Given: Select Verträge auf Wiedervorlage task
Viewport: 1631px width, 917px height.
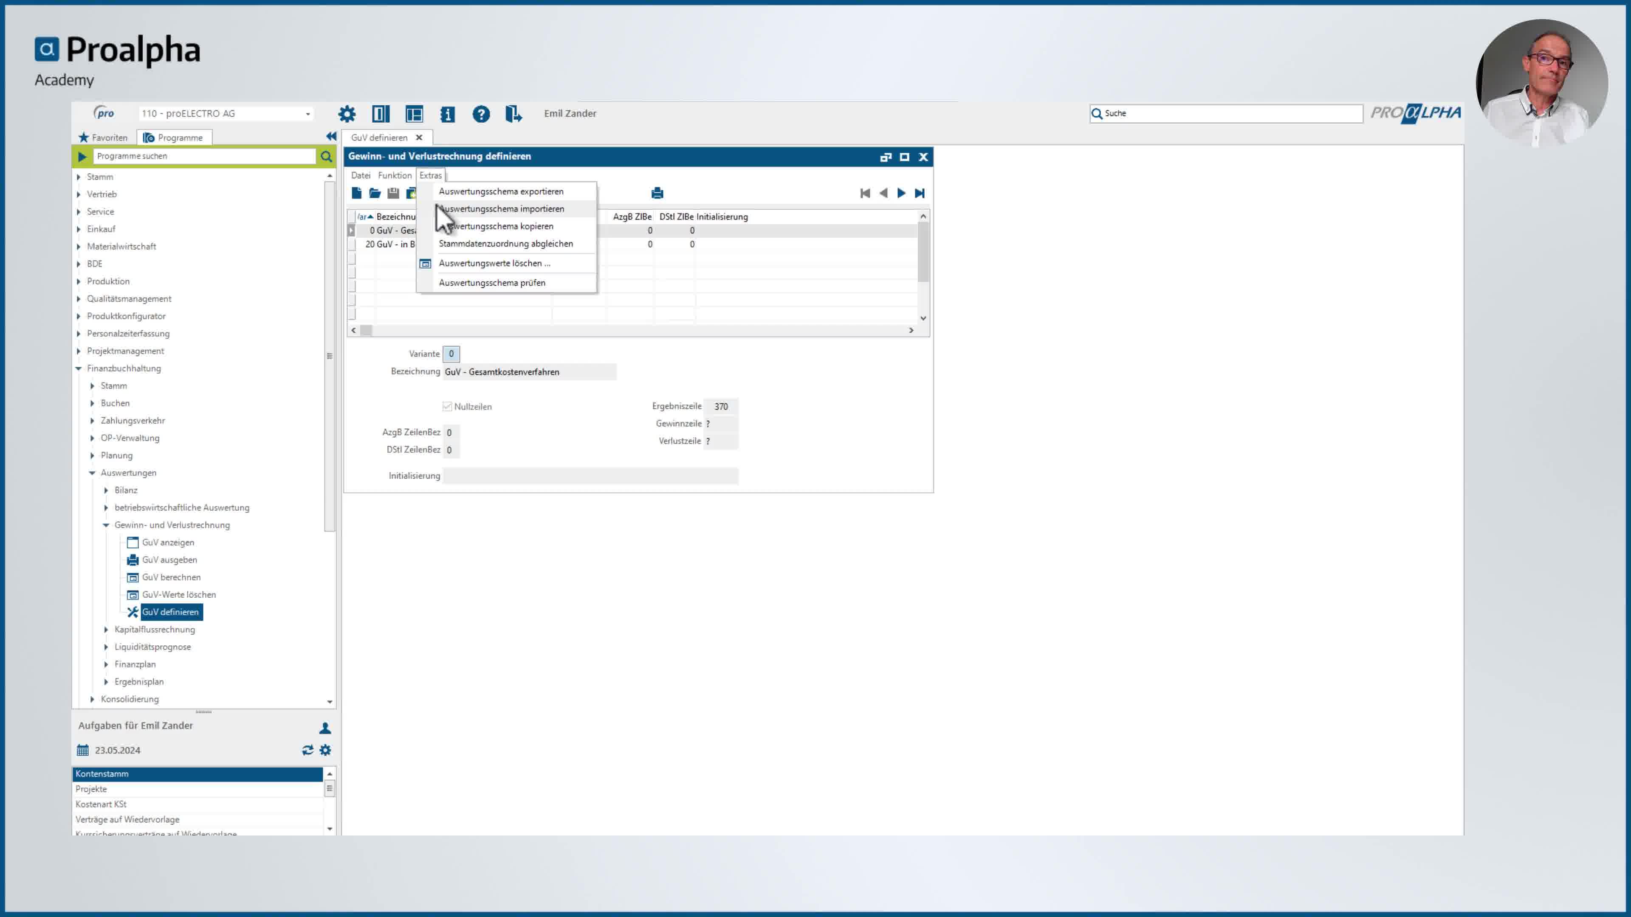Looking at the screenshot, I should (198, 819).
